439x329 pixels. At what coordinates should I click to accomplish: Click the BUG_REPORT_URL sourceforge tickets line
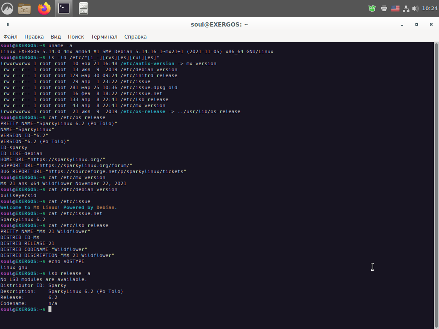(93, 171)
